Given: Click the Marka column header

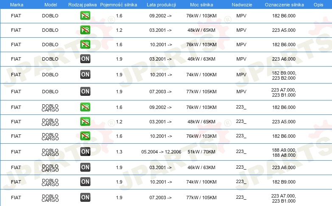Looking at the screenshot, I should tap(17, 5).
